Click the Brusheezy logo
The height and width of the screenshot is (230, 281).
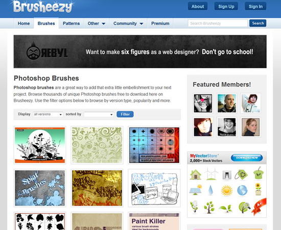(42, 7)
